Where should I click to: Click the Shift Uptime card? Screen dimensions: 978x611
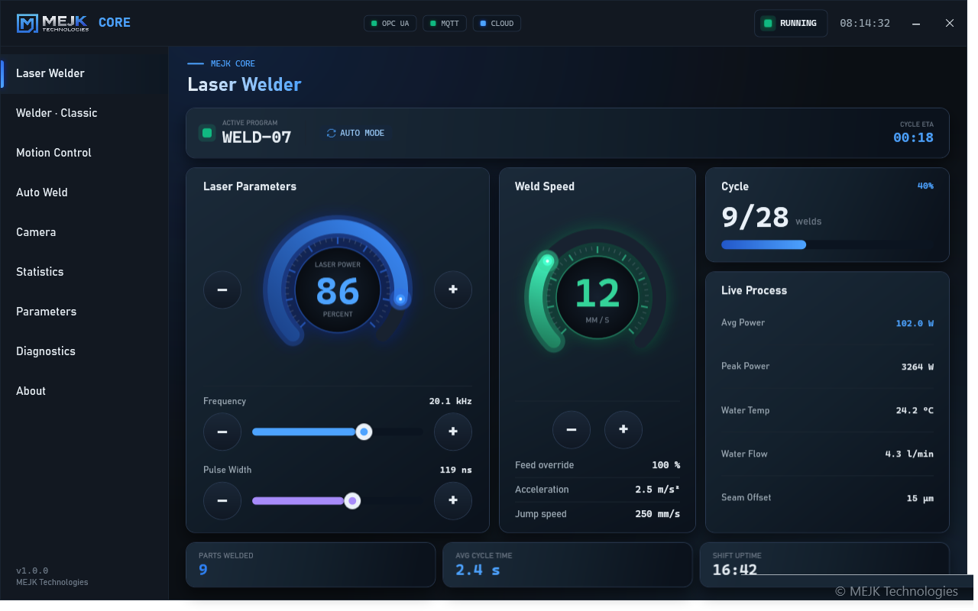(824, 564)
